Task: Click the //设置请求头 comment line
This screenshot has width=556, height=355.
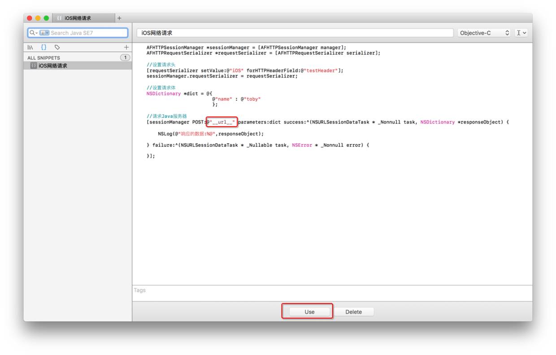Action: 161,65
